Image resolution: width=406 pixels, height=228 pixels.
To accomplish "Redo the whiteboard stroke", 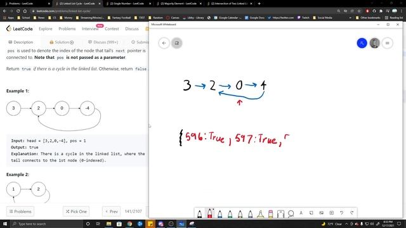I will (351, 213).
